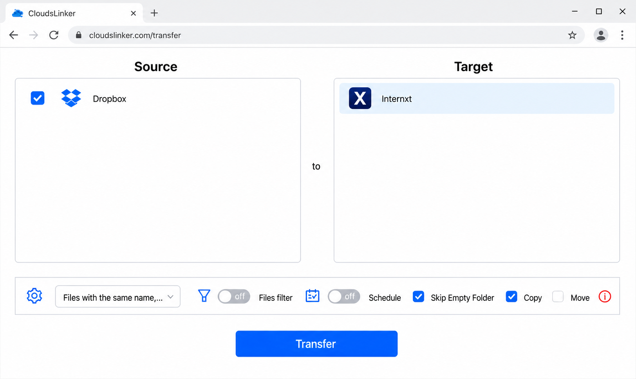Select the CloudsLinker browser tab
The image size is (636, 379).
(x=74, y=13)
